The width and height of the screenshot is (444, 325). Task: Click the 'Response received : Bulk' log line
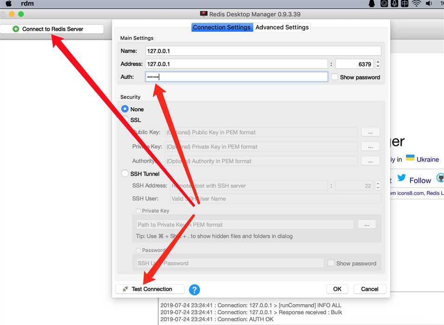pos(251,312)
